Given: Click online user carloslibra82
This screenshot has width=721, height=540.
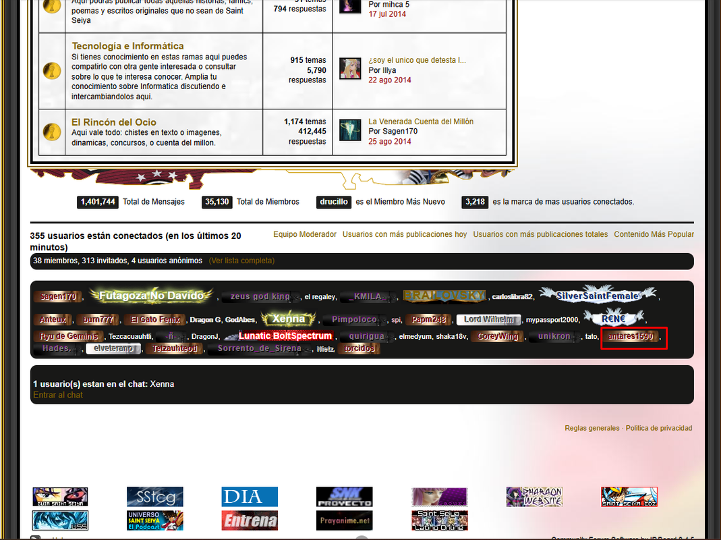Looking at the screenshot, I should (x=512, y=297).
